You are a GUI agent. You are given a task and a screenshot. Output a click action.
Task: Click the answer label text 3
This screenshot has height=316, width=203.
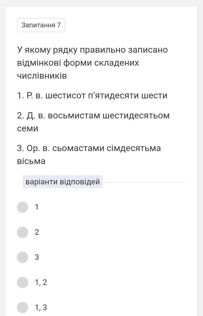pos(37,257)
